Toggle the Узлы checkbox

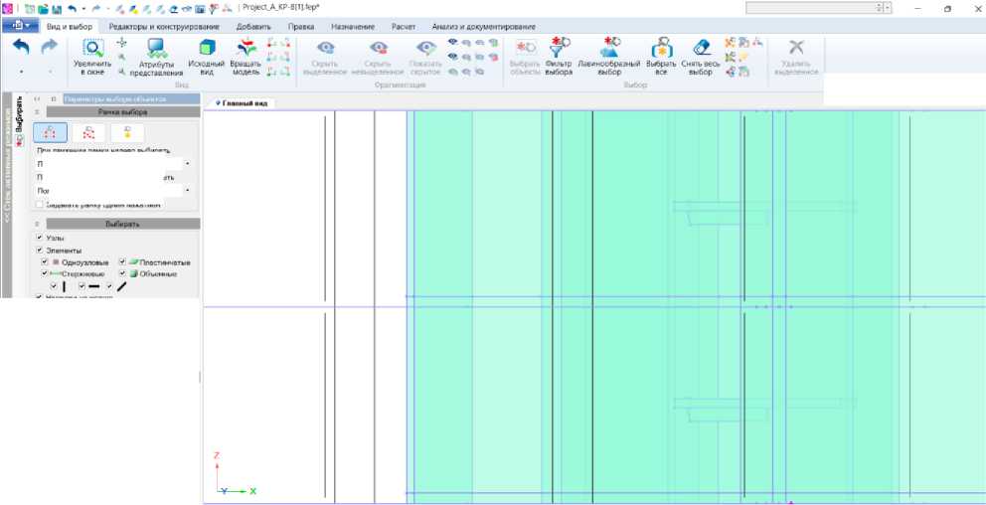(x=40, y=238)
